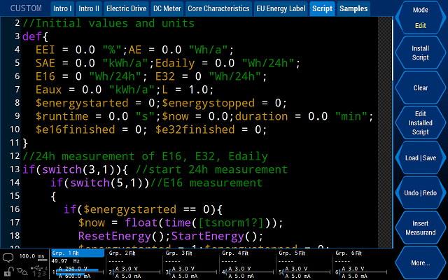This screenshot has height=280, width=448.
Task: Click 'Edaily' variable on line 5
Action: pos(175,63)
